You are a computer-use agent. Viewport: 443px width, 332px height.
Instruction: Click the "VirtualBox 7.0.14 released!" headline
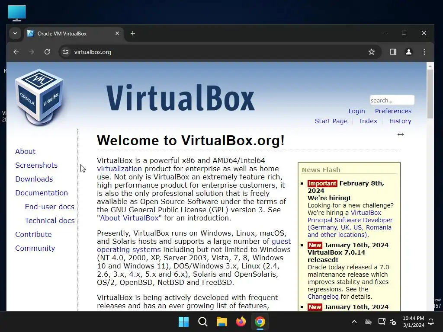click(336, 256)
